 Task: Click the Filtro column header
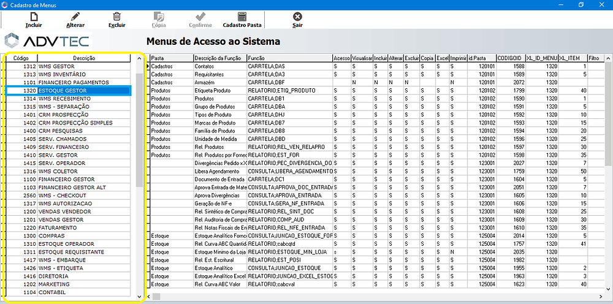[x=596, y=58]
